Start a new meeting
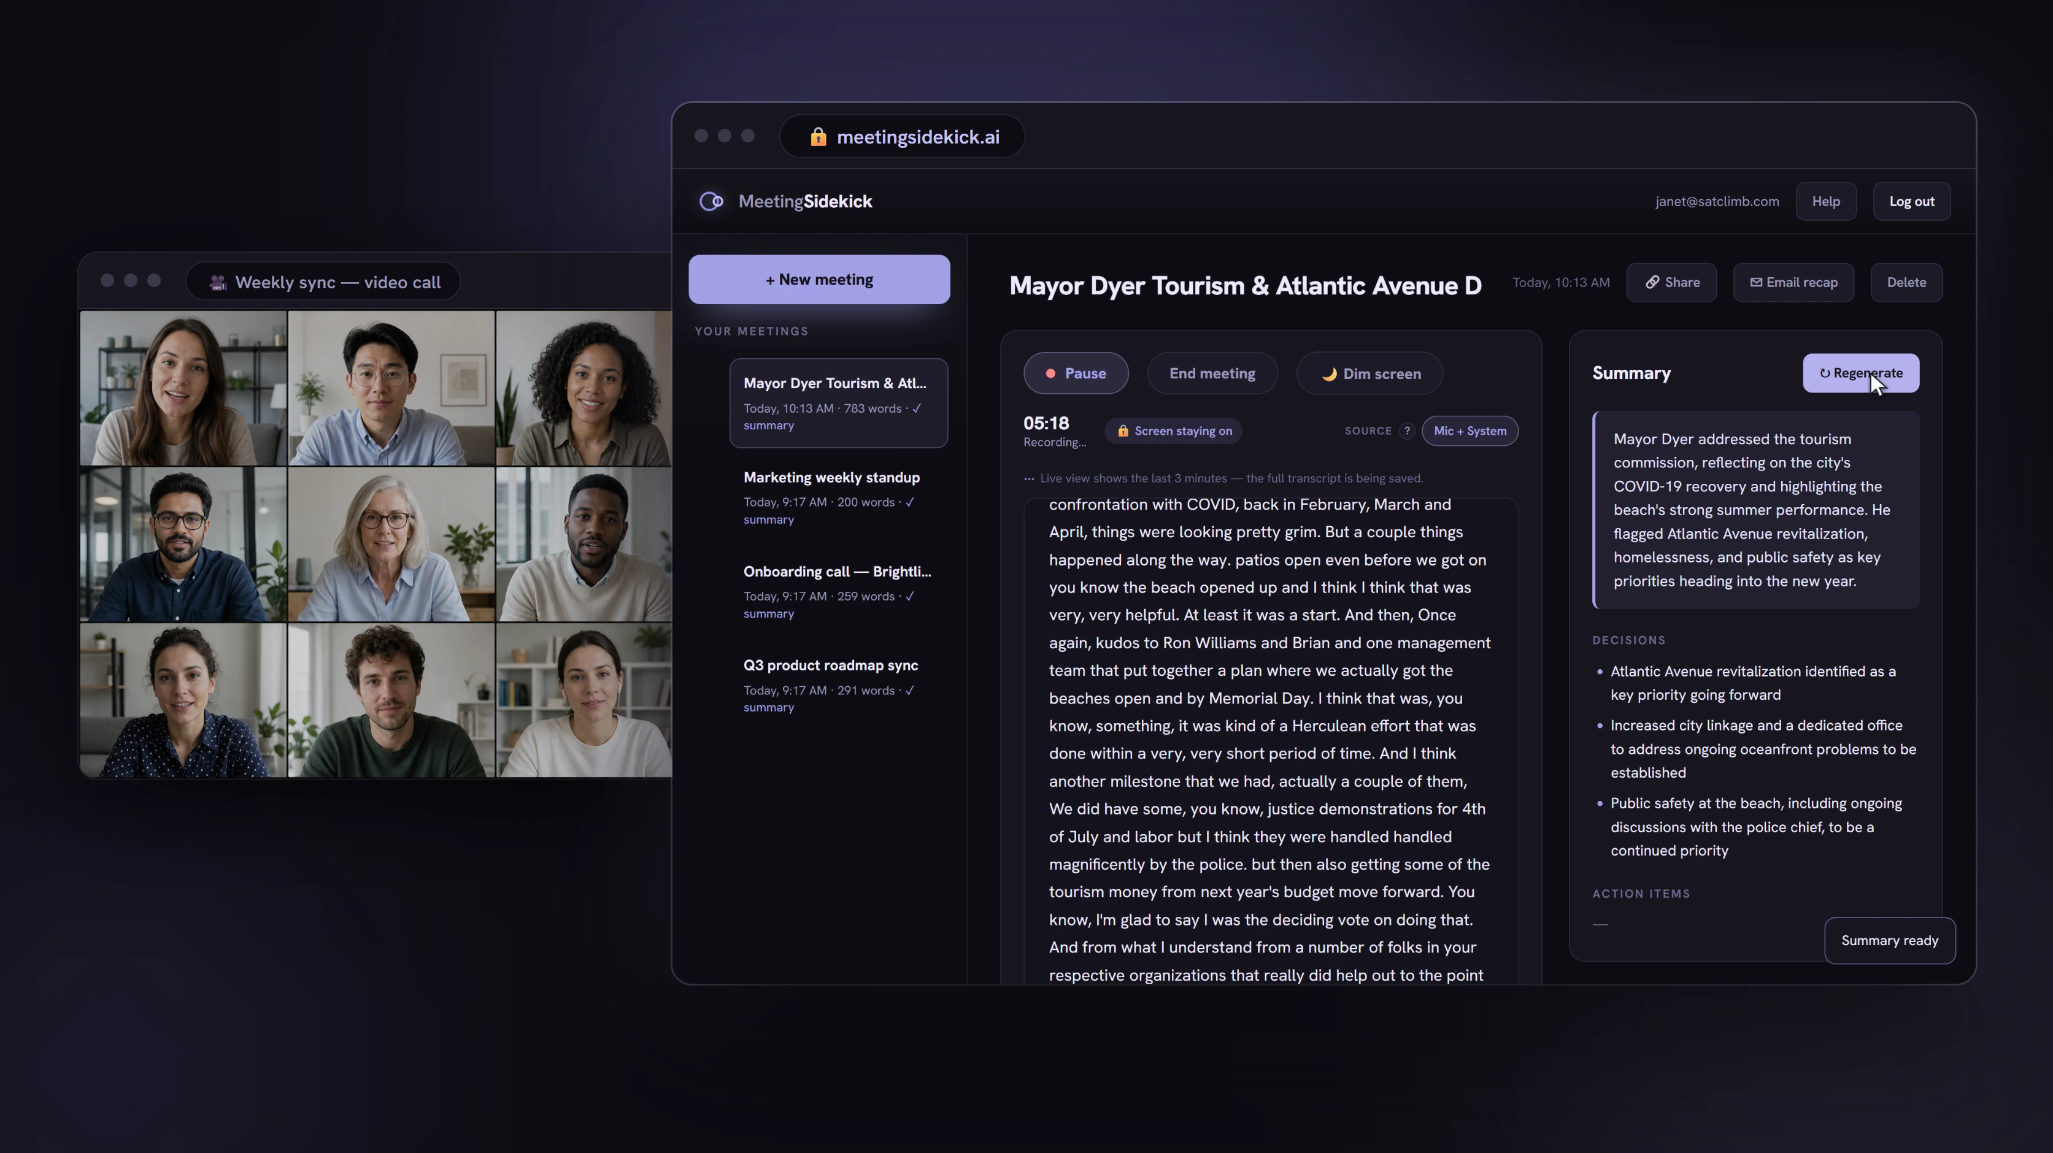The height and width of the screenshot is (1153, 2053). tap(819, 280)
